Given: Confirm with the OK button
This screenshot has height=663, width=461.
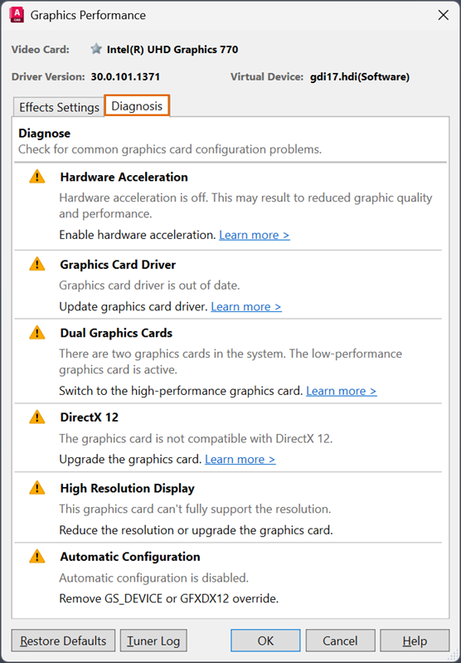Looking at the screenshot, I should tap(265, 641).
